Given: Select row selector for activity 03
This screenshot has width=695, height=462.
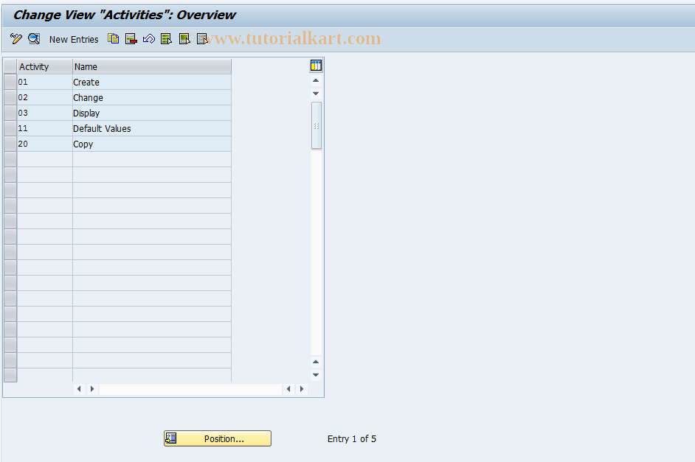Looking at the screenshot, I should (x=10, y=113).
